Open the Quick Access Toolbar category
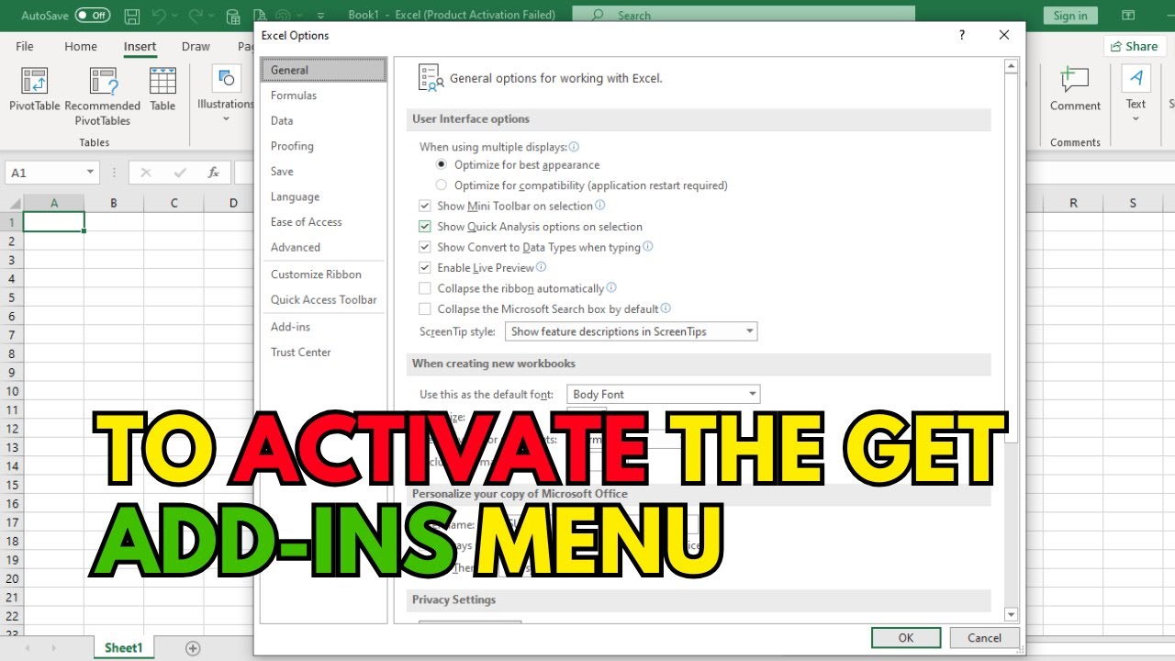 pyautogui.click(x=323, y=299)
